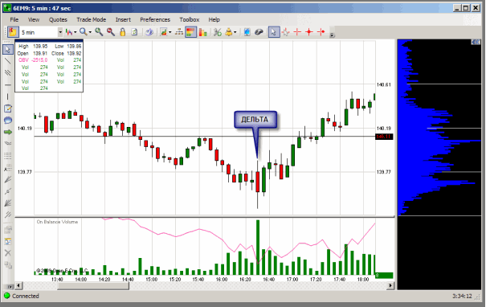This screenshot has height=307, width=486.
Task: Click the indicators chart icon
Action: pos(164,32)
